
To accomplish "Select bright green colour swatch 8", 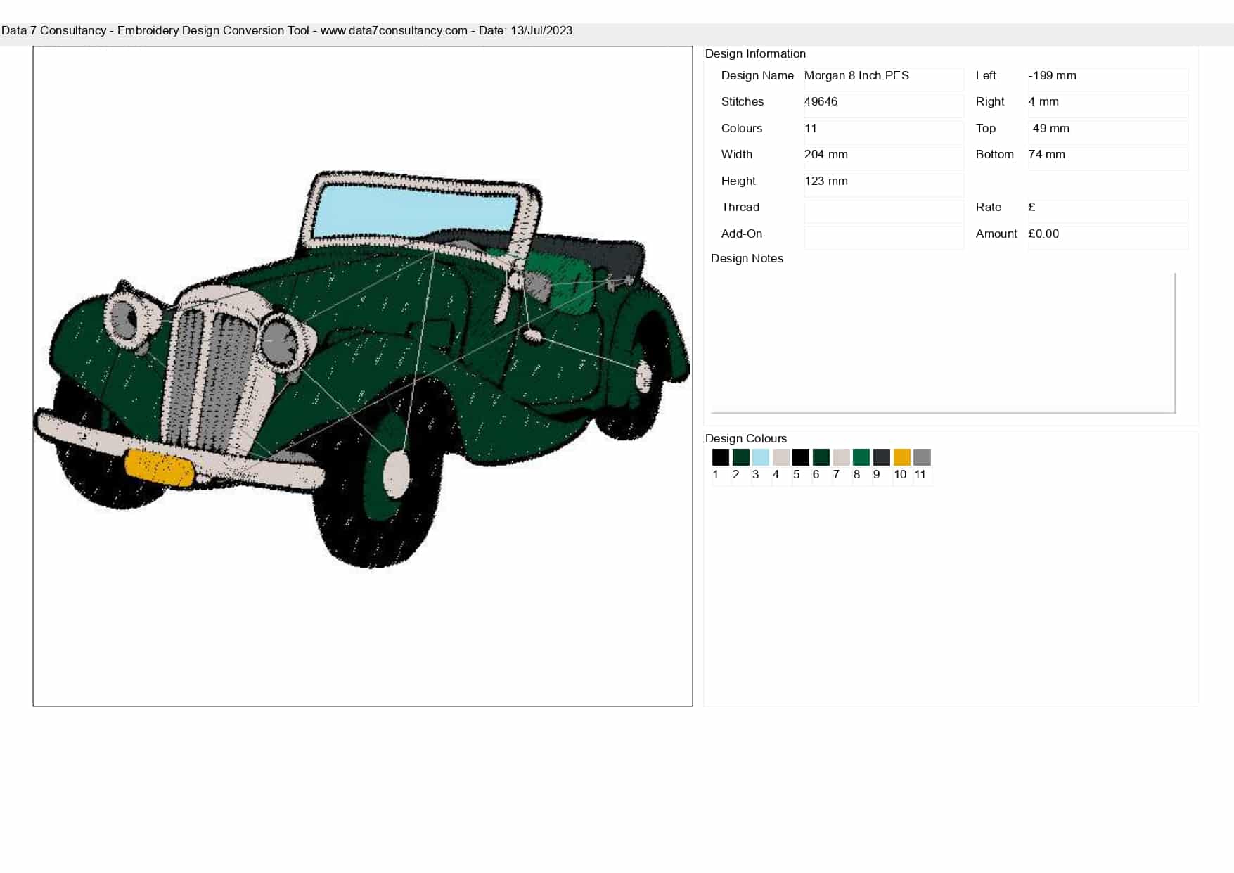I will 861,457.
